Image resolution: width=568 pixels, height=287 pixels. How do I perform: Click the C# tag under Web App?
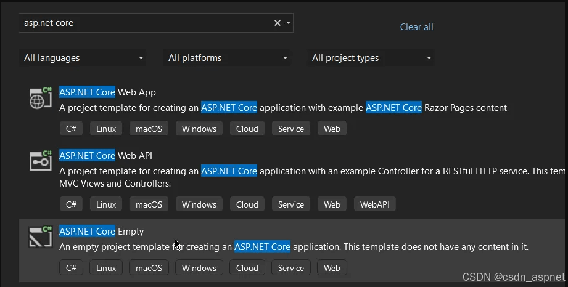pos(71,129)
